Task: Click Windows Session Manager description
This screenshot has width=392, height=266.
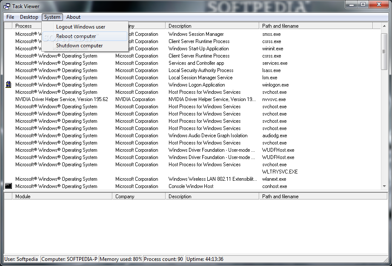Action: click(196, 34)
